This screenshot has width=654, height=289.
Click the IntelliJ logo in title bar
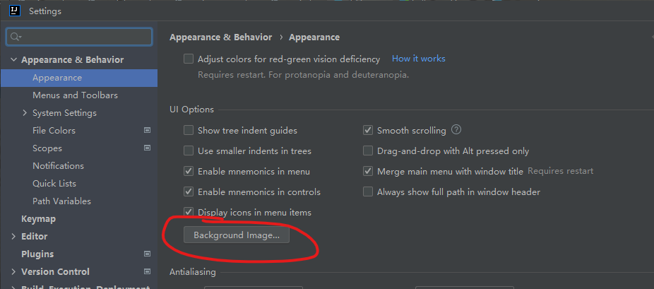click(x=14, y=11)
